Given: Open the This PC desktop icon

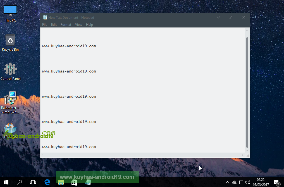Looking at the screenshot, I should pyautogui.click(x=10, y=14).
